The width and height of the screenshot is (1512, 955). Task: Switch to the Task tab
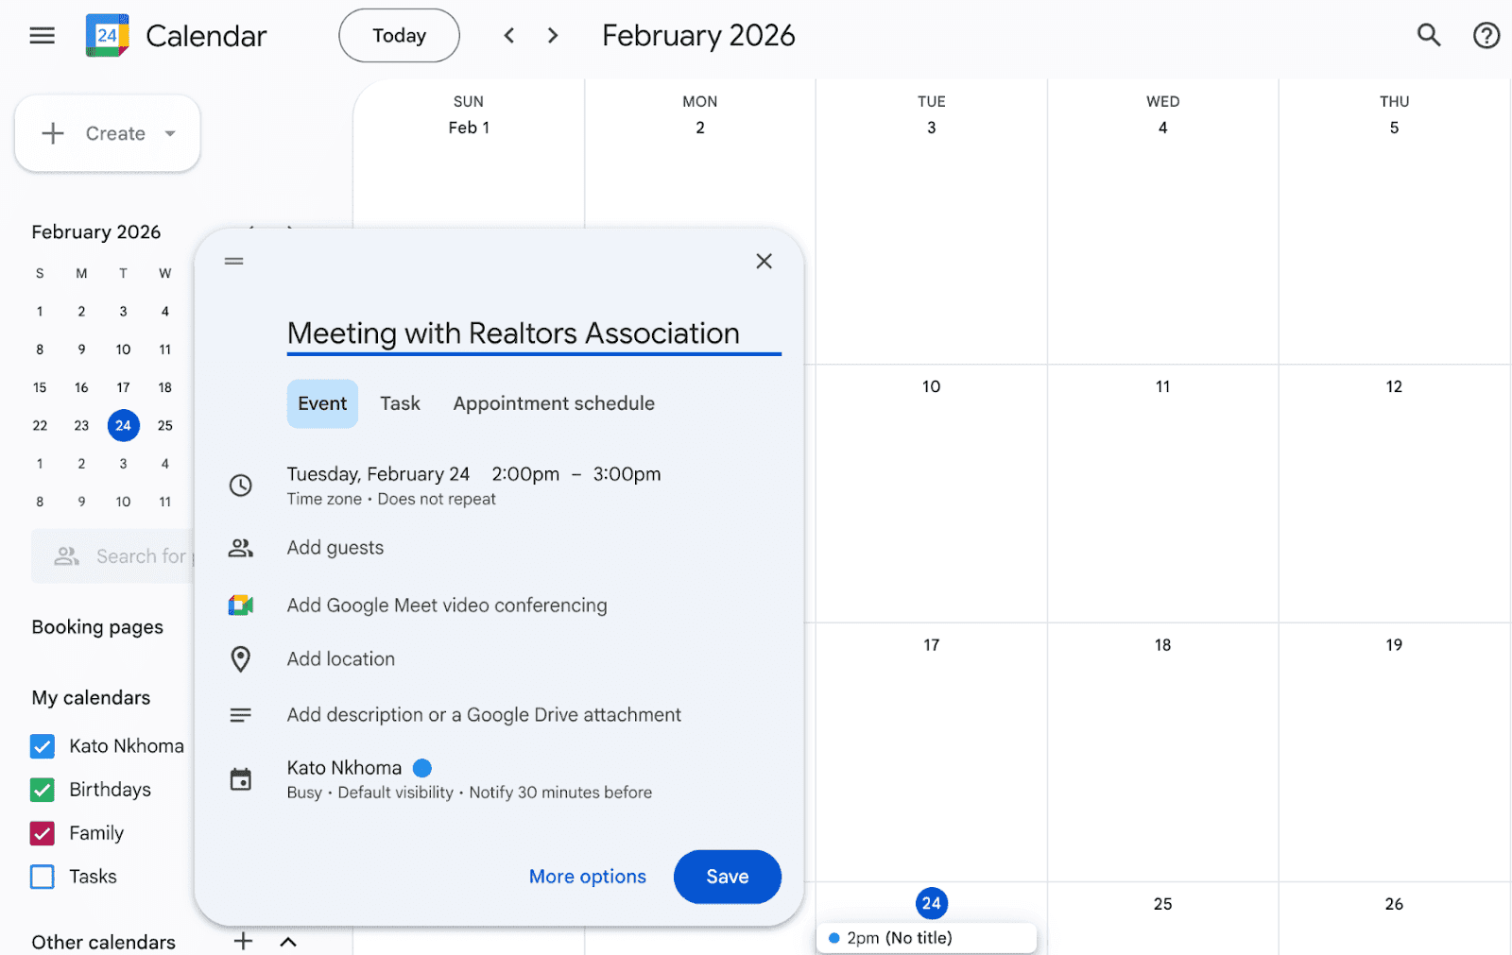(x=400, y=403)
